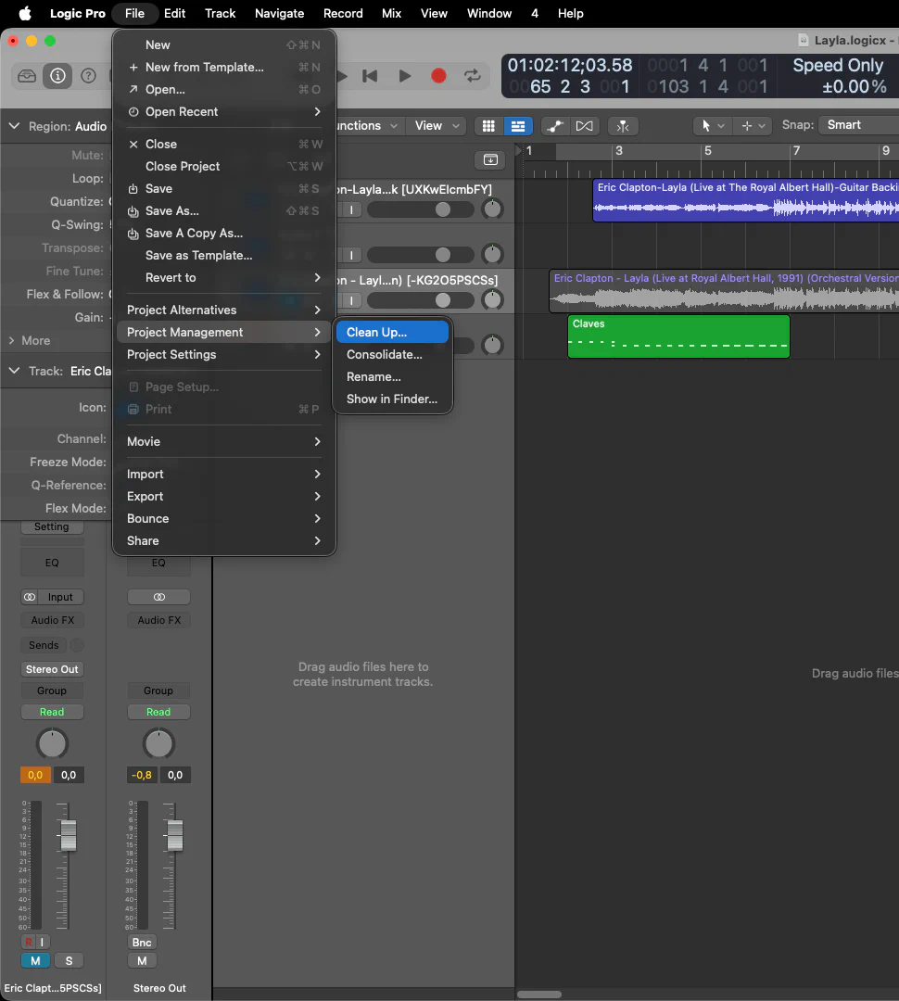The width and height of the screenshot is (899, 1001).
Task: Open the Apple menu
Action: coord(25,13)
